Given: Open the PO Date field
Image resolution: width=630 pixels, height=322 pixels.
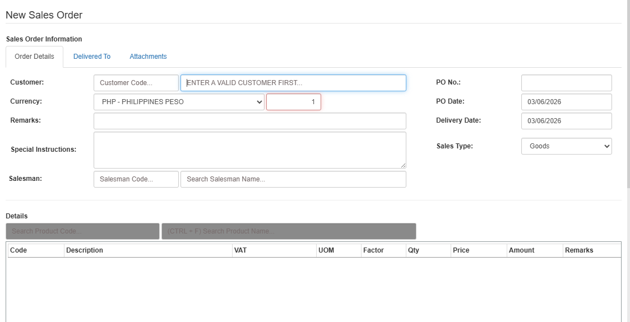Looking at the screenshot, I should (x=566, y=102).
